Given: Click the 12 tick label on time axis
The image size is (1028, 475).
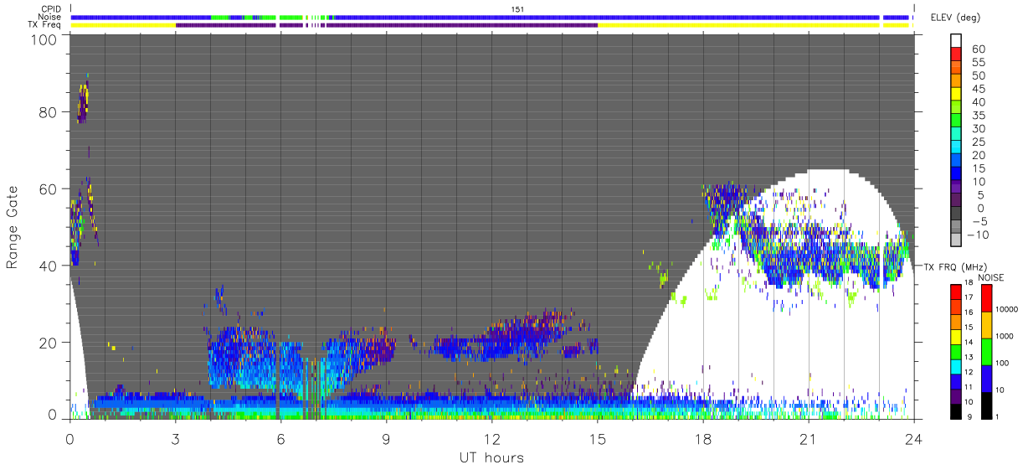Looking at the screenshot, I should (491, 438).
